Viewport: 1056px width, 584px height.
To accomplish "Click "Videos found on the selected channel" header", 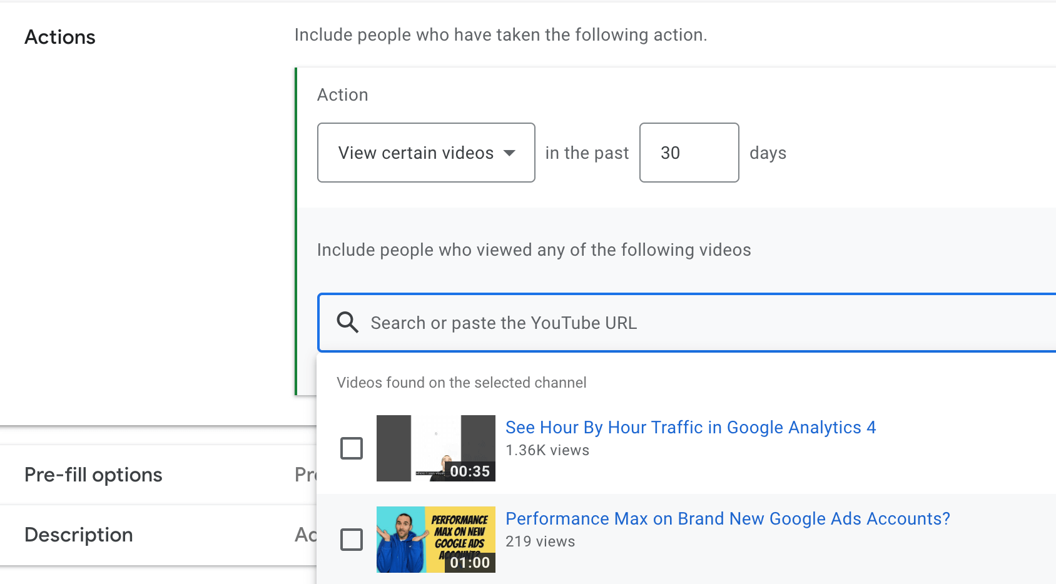I will [462, 383].
